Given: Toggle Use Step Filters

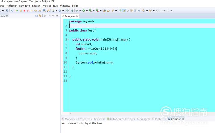Looking at the screenshot, I should point(48,11).
